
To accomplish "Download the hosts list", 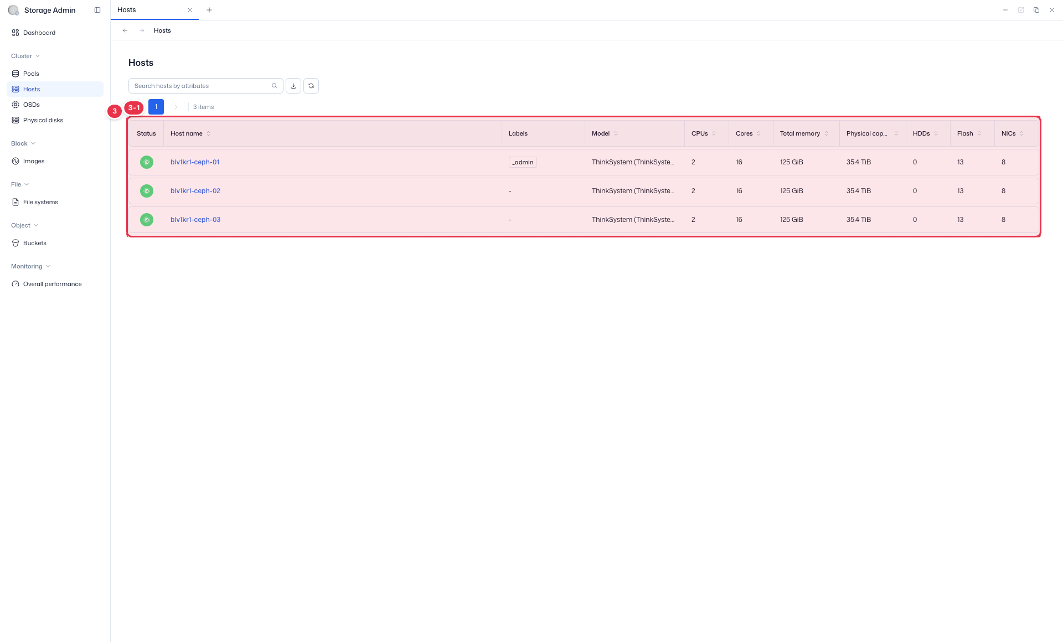I will click(293, 86).
